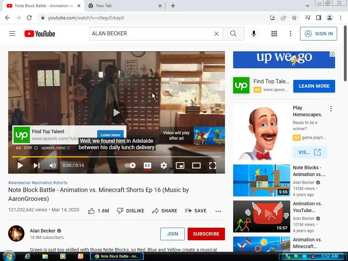
Task: Clear the ALAN BECKER search text
Action: click(x=216, y=34)
